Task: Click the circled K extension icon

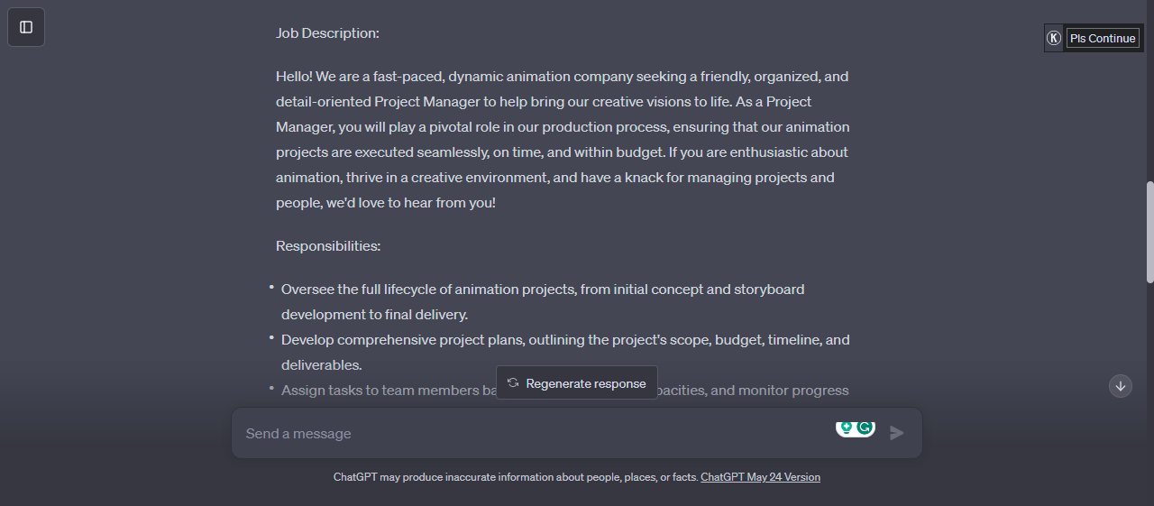Action: click(x=1054, y=38)
